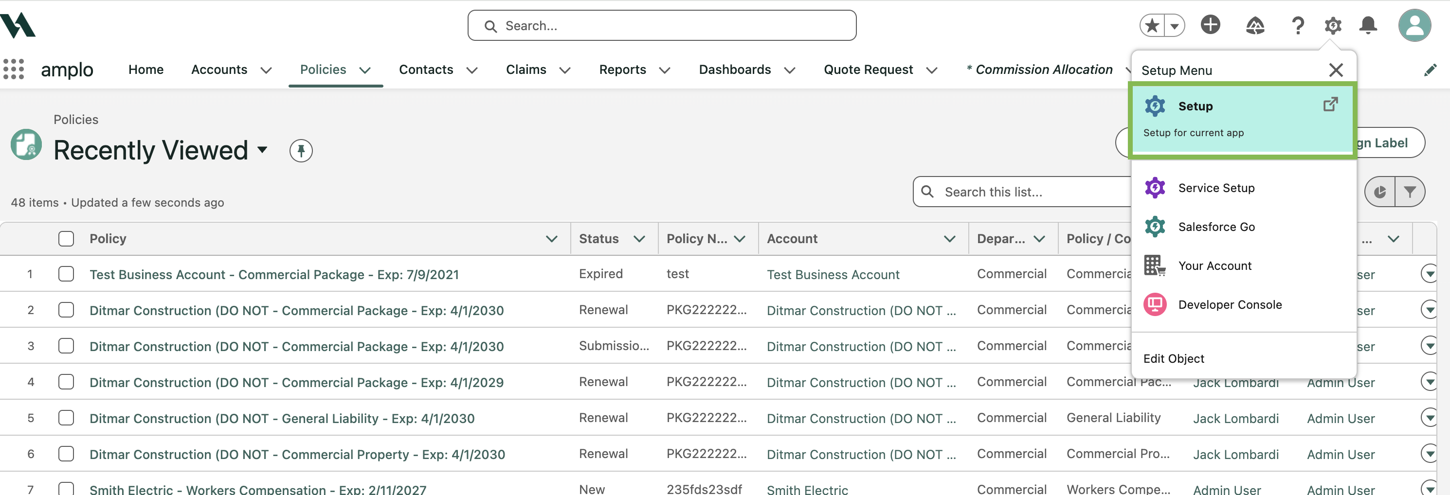This screenshot has height=495, width=1450.
Task: Close the Setup Menu with X
Action: (x=1336, y=70)
